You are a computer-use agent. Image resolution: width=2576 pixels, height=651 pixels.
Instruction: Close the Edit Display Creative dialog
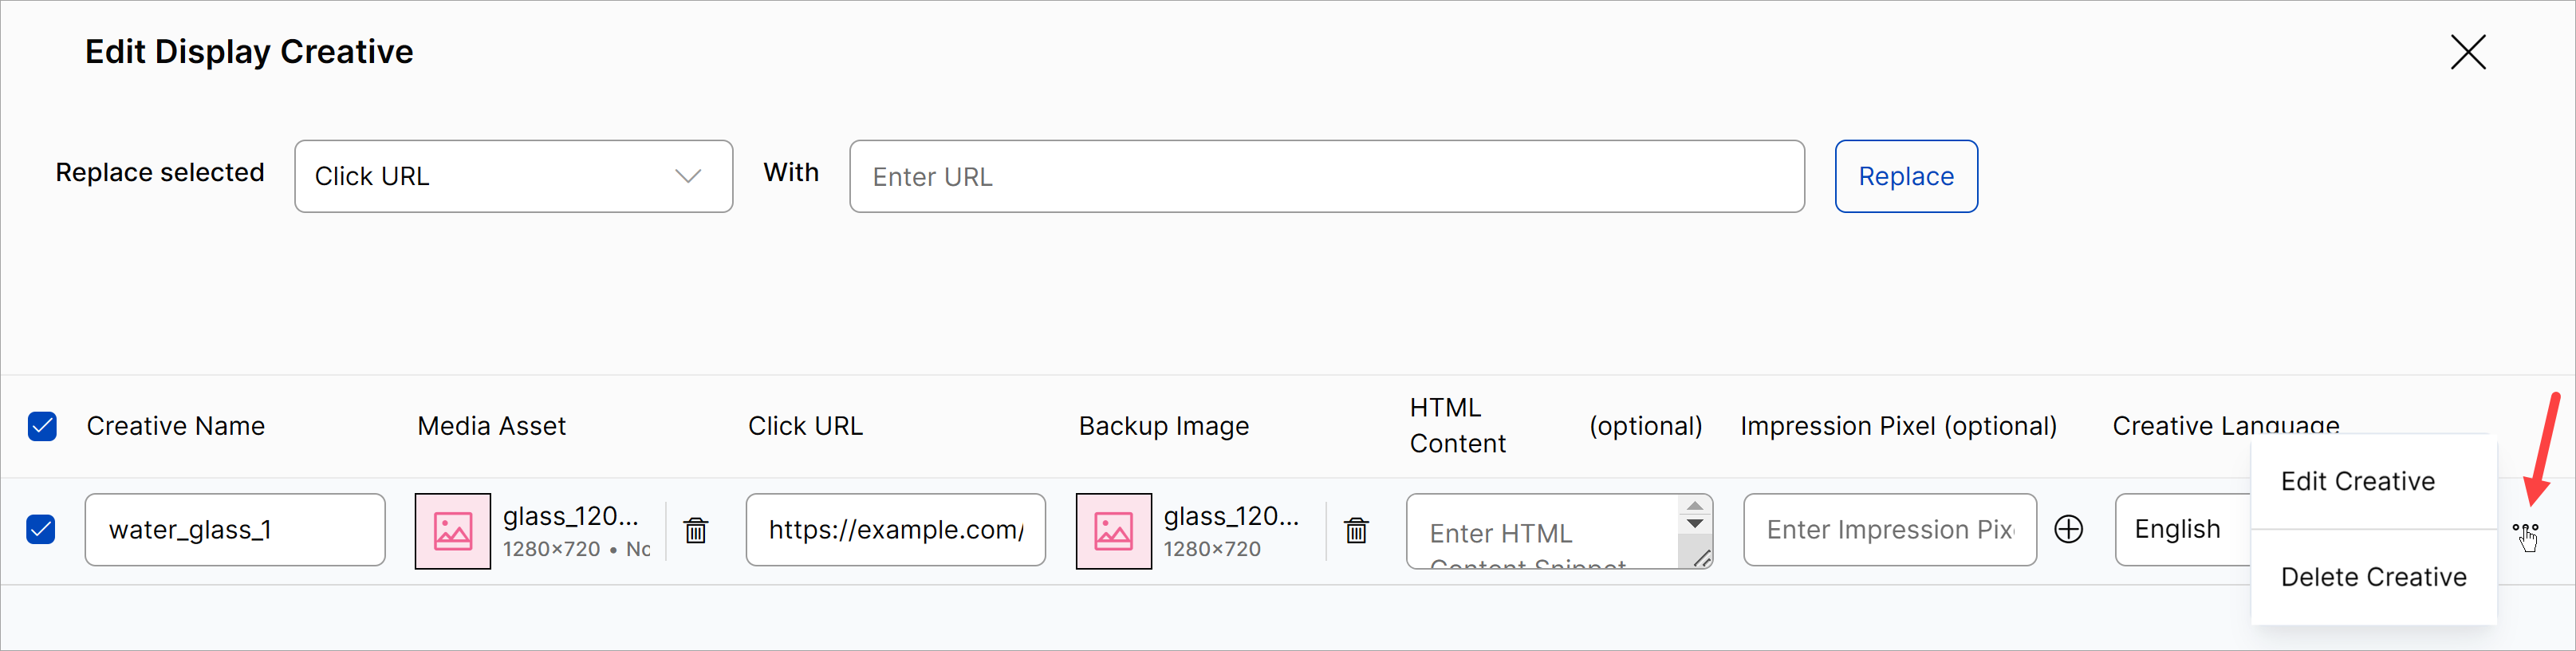[2467, 52]
